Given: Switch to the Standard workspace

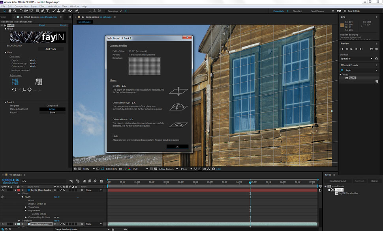Looking at the screenshot, I should [297, 11].
